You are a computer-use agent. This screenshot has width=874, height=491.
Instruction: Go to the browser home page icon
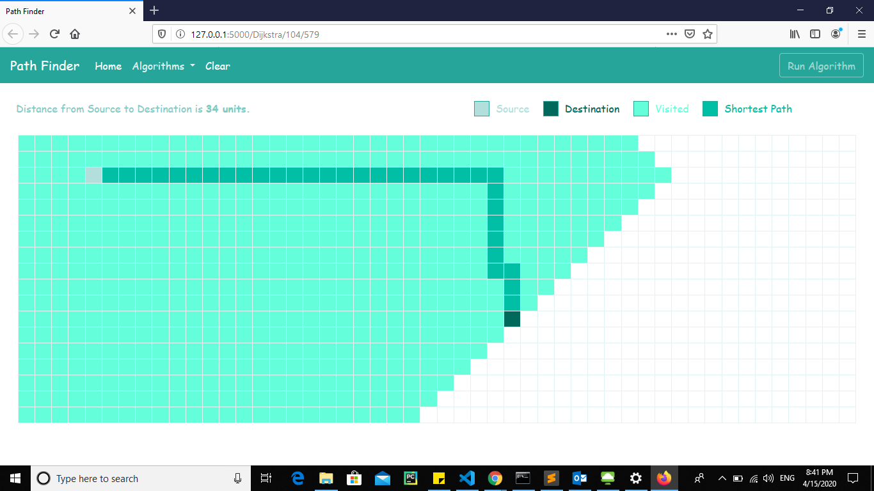pyautogui.click(x=75, y=34)
